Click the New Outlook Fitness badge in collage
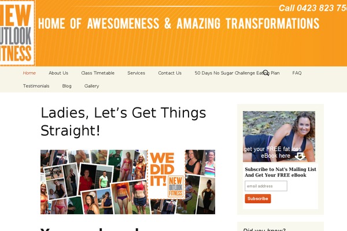This screenshot has width=347, height=231. click(x=176, y=187)
